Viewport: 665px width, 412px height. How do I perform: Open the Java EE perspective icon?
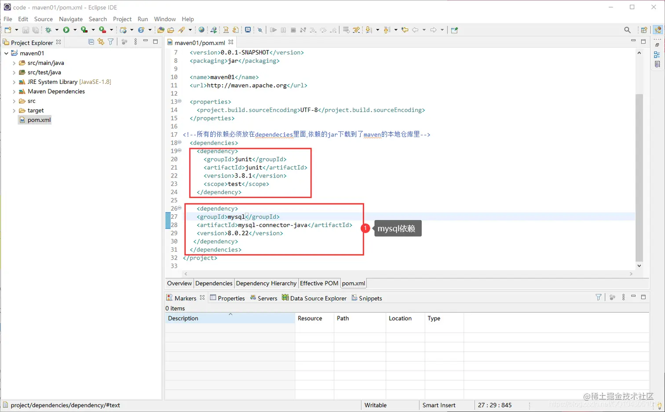tap(658, 30)
